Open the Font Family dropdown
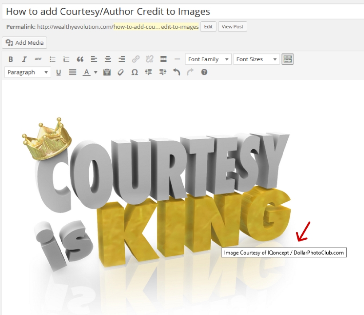This screenshot has height=315, width=364. click(208, 59)
